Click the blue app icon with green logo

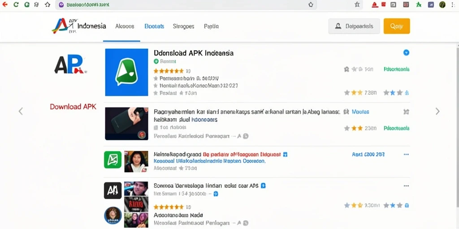[126, 72]
